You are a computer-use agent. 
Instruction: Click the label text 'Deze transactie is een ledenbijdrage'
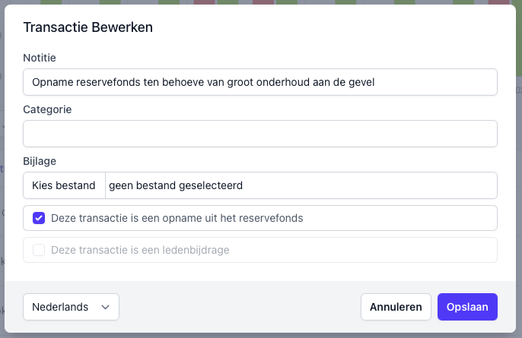(x=140, y=250)
